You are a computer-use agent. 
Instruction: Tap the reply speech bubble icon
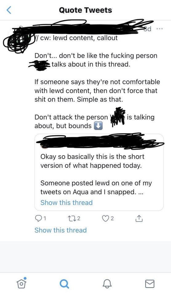(38, 218)
